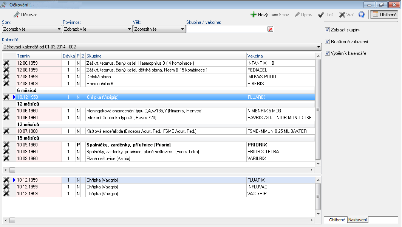Image resolution: width=402 pixels, height=227 pixels.
Task: Click upper table vertical scrollbar down arrow
Action: [x=318, y=163]
